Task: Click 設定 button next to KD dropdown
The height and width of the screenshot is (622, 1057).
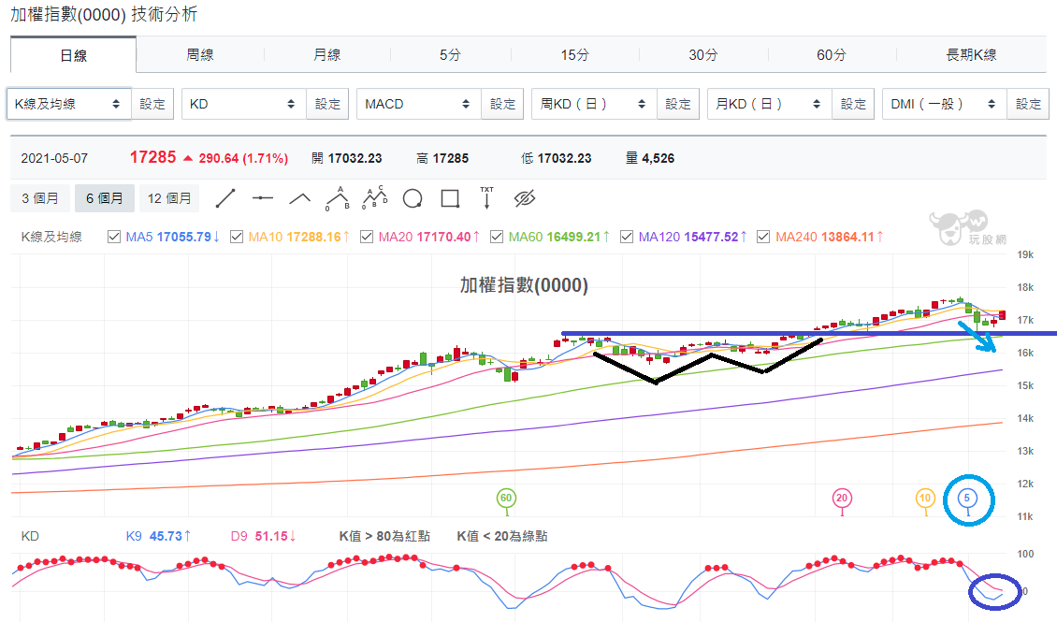Action: (327, 105)
